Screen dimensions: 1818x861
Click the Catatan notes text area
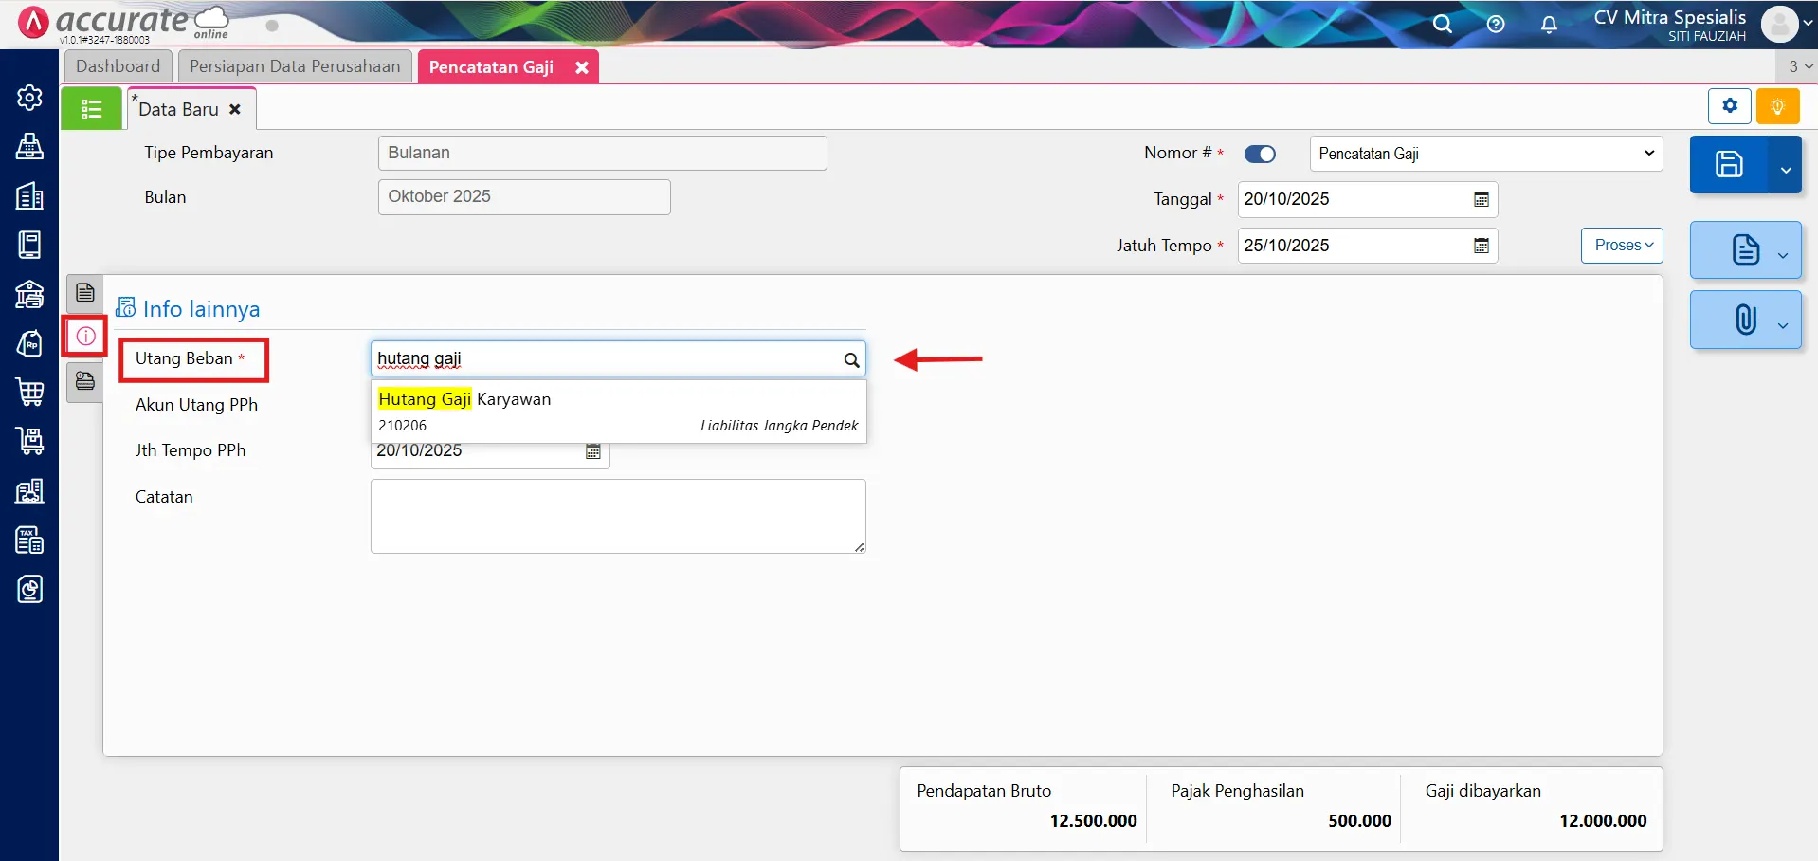coord(617,516)
